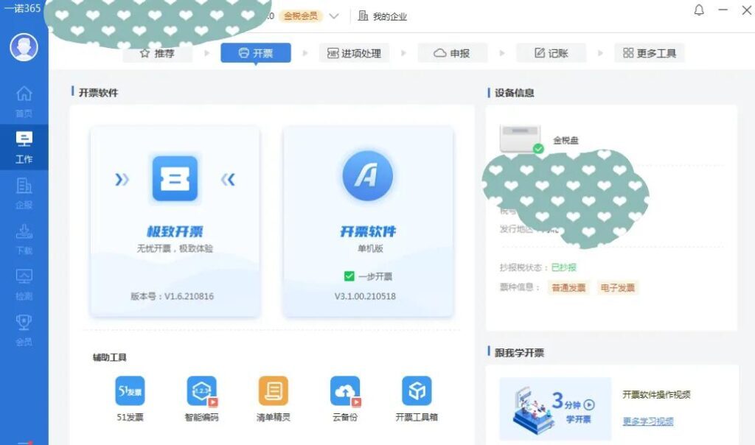Viewport: 755px width, 445px height.
Task: Open the 智能编码 tool
Action: point(202,399)
